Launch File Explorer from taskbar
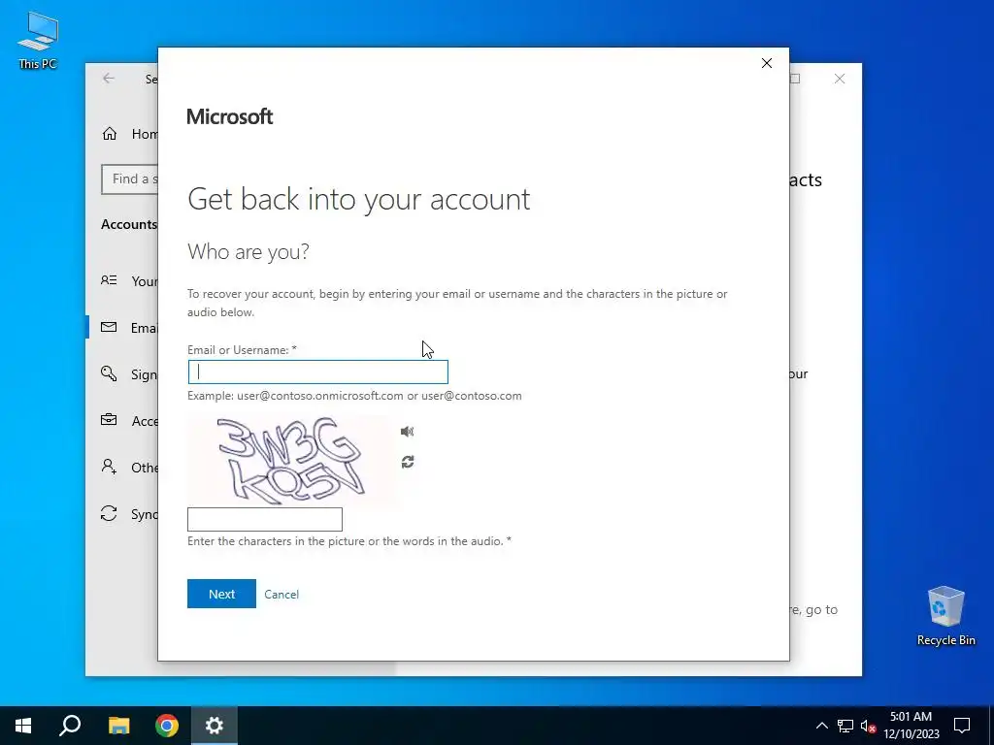 point(118,726)
